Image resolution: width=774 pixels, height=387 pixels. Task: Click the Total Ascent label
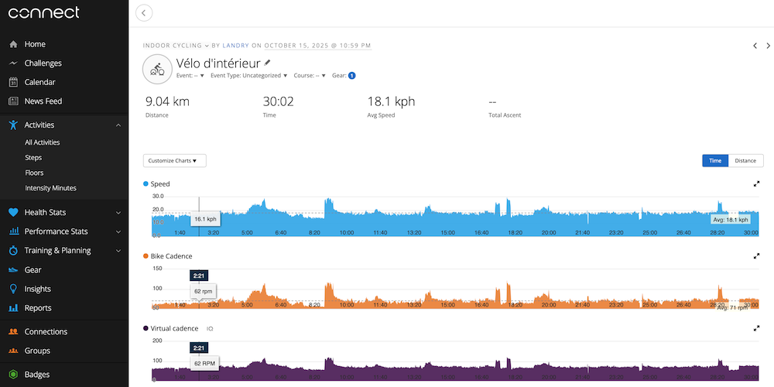click(505, 115)
